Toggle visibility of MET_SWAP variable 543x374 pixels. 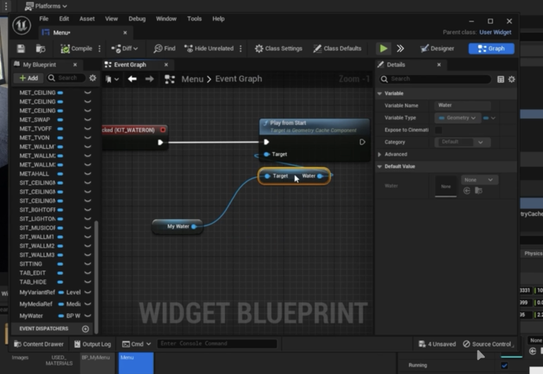pyautogui.click(x=88, y=119)
